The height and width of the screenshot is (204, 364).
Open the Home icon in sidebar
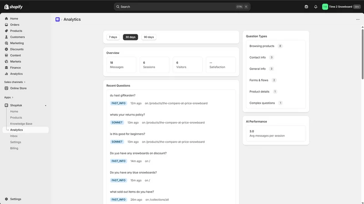pos(6,19)
